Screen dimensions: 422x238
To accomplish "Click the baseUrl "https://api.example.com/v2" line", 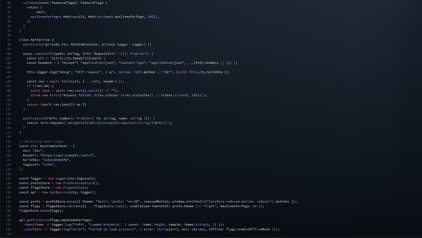I will pyautogui.click(x=59, y=155).
